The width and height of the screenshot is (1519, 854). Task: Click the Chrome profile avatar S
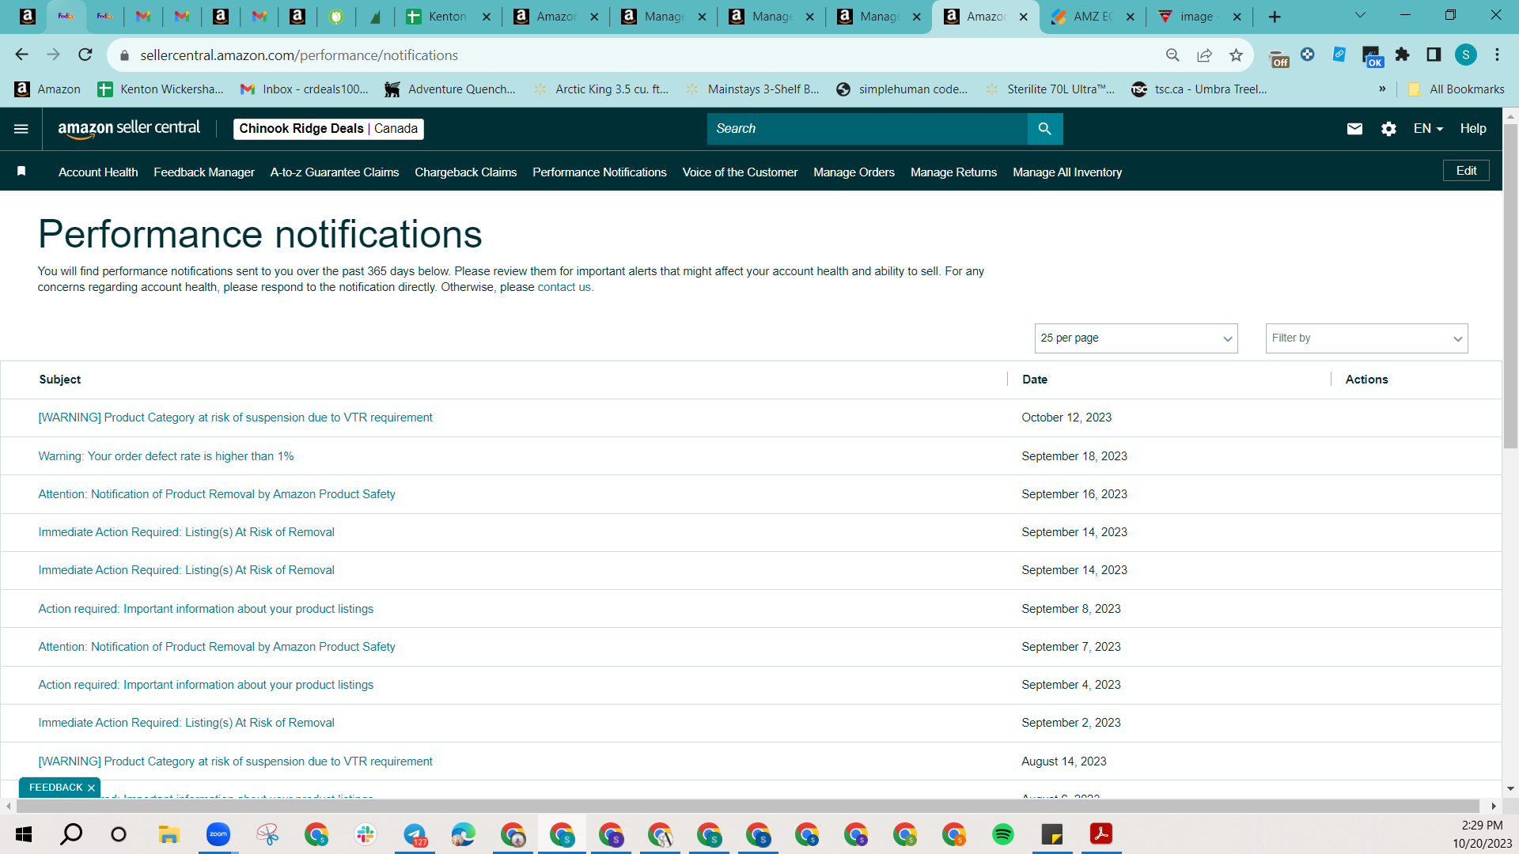point(1465,55)
